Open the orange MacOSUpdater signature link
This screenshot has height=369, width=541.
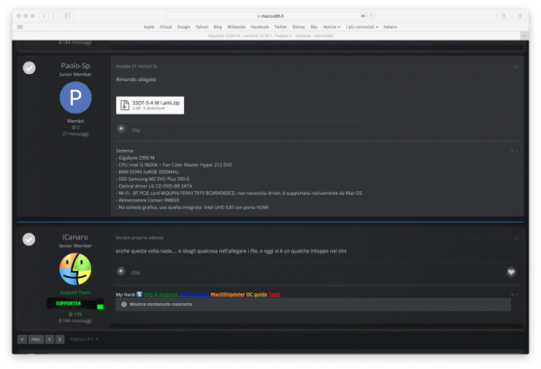(228, 294)
